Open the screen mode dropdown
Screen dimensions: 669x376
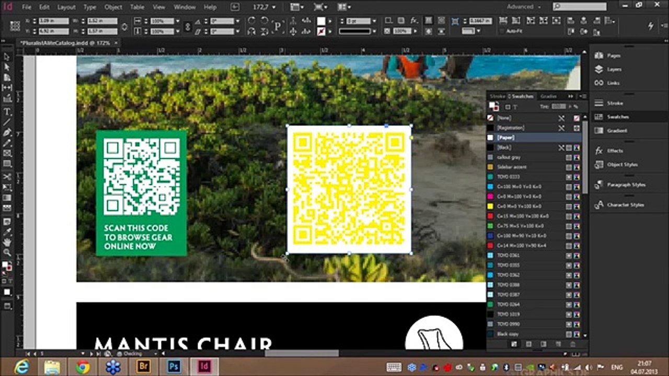[x=321, y=7]
